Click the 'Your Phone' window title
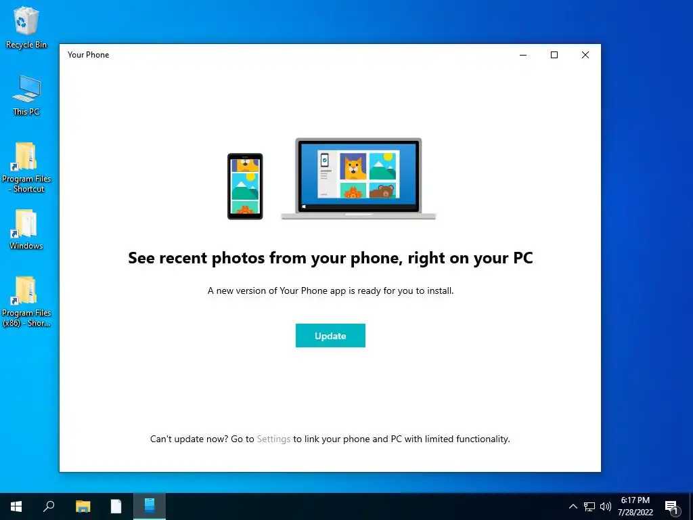 click(x=89, y=55)
